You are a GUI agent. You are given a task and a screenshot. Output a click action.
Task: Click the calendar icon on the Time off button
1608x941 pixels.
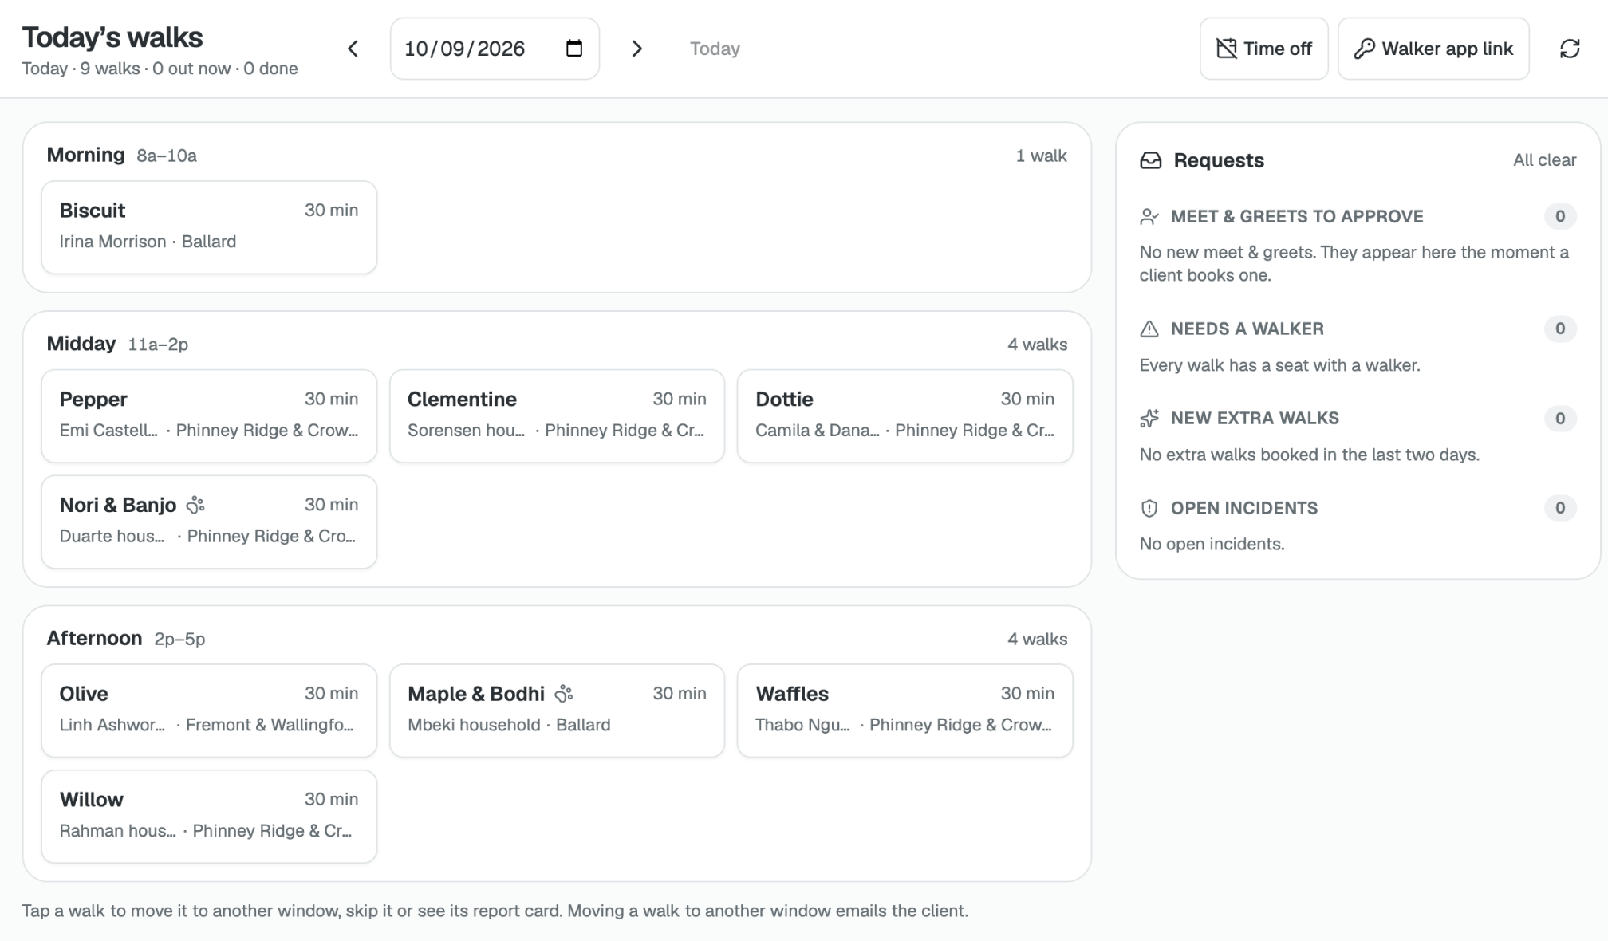(1226, 49)
